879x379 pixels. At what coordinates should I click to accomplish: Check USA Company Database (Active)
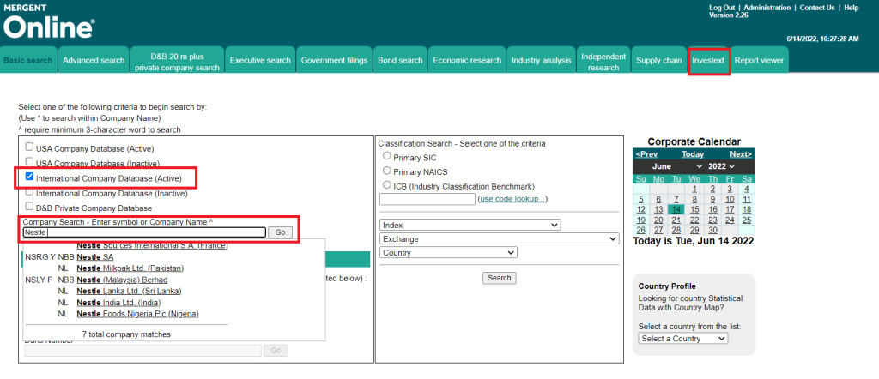(29, 148)
